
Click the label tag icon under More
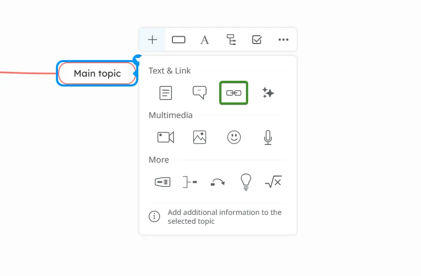[x=163, y=182]
